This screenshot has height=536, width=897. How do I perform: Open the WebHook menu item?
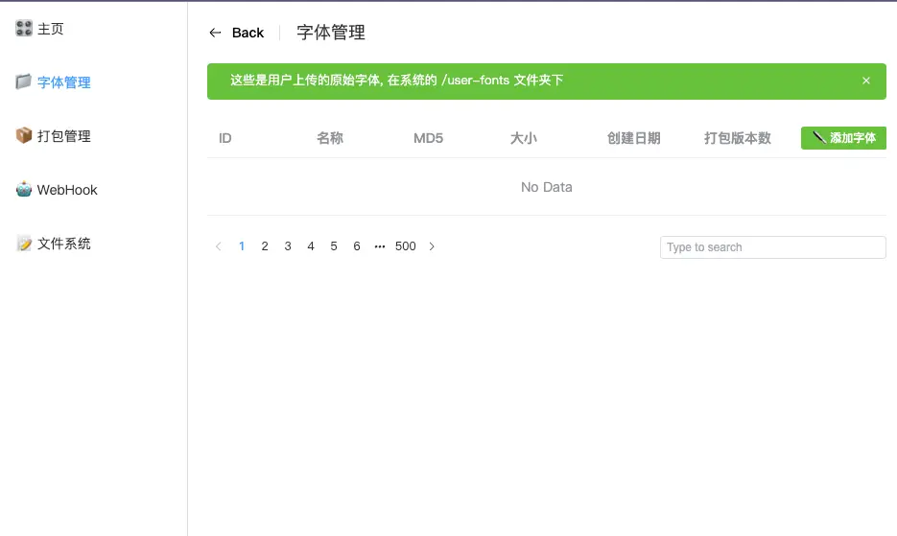(67, 190)
